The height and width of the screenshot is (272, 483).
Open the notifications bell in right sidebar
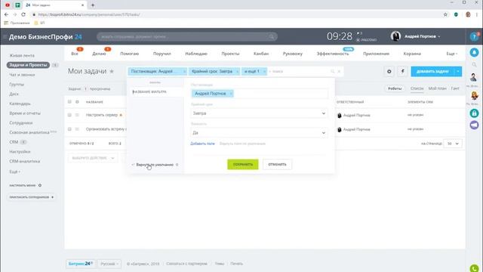pyautogui.click(x=474, y=52)
